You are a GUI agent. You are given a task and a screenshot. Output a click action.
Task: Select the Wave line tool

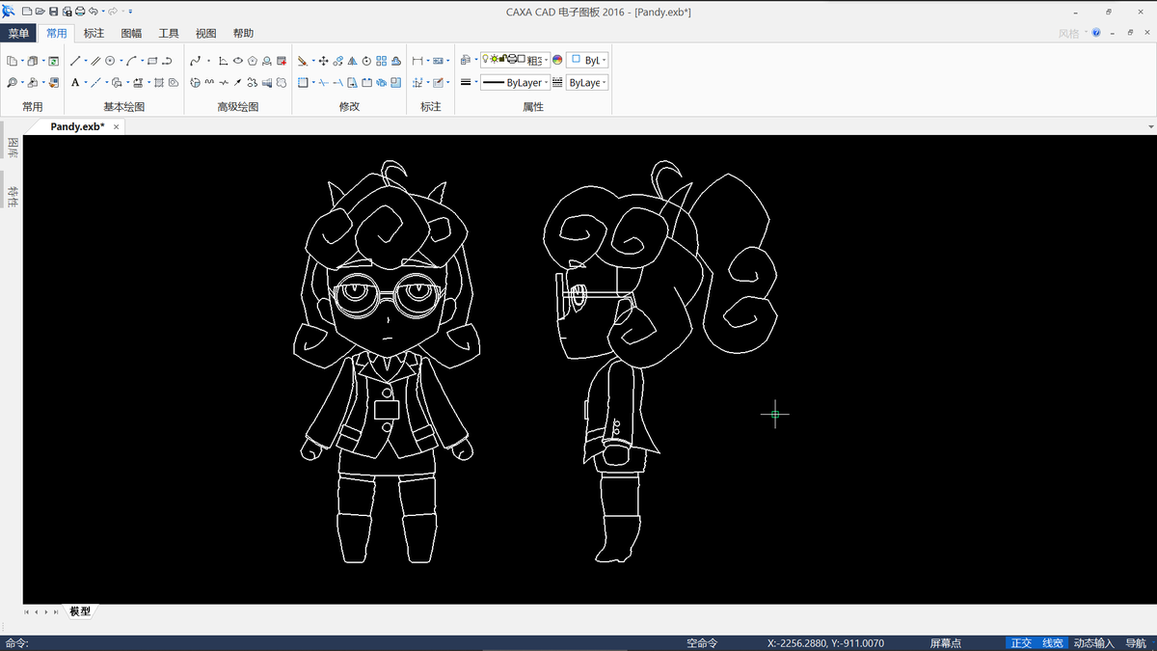[209, 82]
